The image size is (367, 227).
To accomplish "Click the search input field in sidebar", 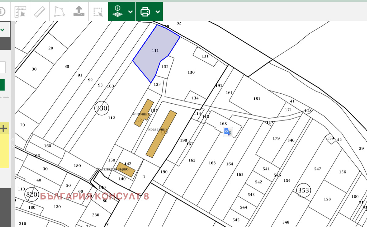I will pyautogui.click(x=2, y=67).
